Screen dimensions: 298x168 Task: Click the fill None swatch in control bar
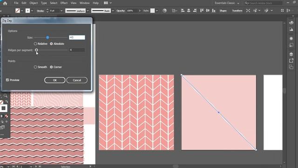click(x=18, y=11)
